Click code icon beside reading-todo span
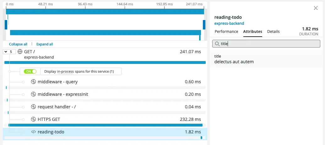The width and height of the screenshot is (325, 145). tap(34, 132)
